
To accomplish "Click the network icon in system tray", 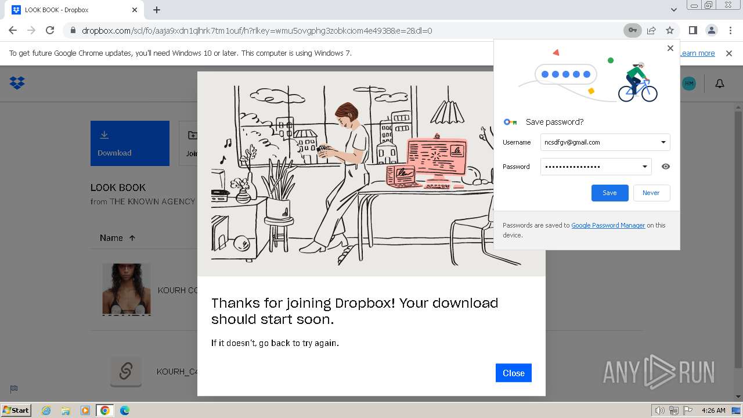I will [674, 410].
